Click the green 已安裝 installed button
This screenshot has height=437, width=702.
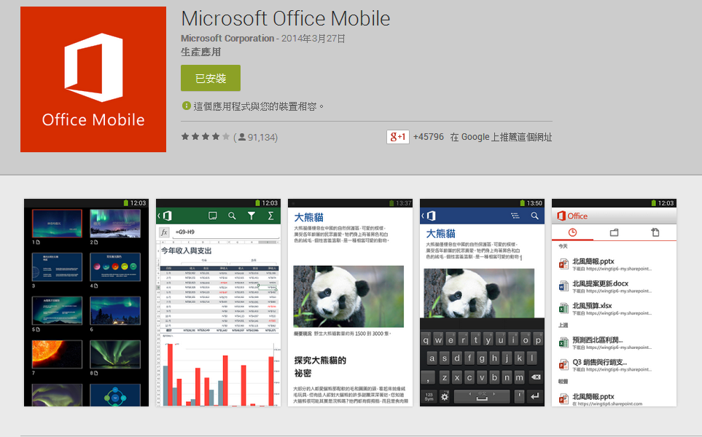point(211,78)
